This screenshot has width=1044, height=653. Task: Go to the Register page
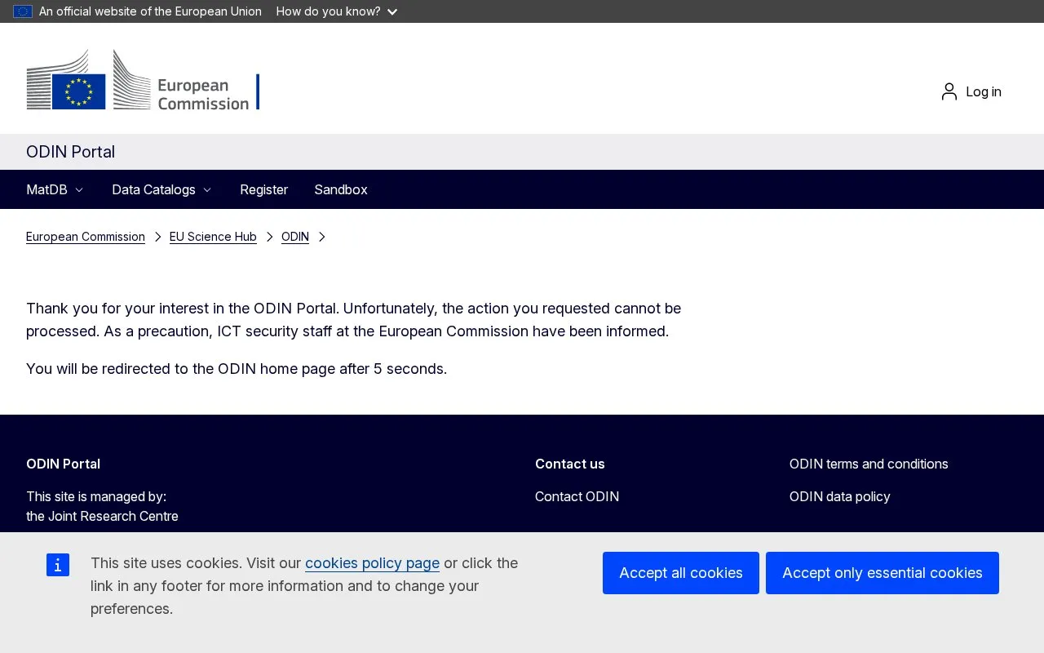pyautogui.click(x=263, y=189)
